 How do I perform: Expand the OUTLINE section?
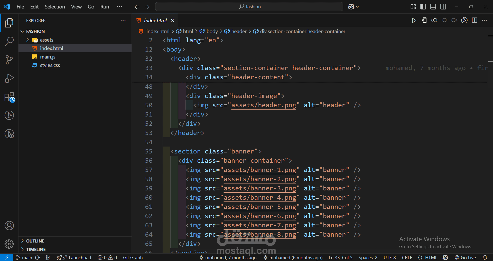point(35,241)
